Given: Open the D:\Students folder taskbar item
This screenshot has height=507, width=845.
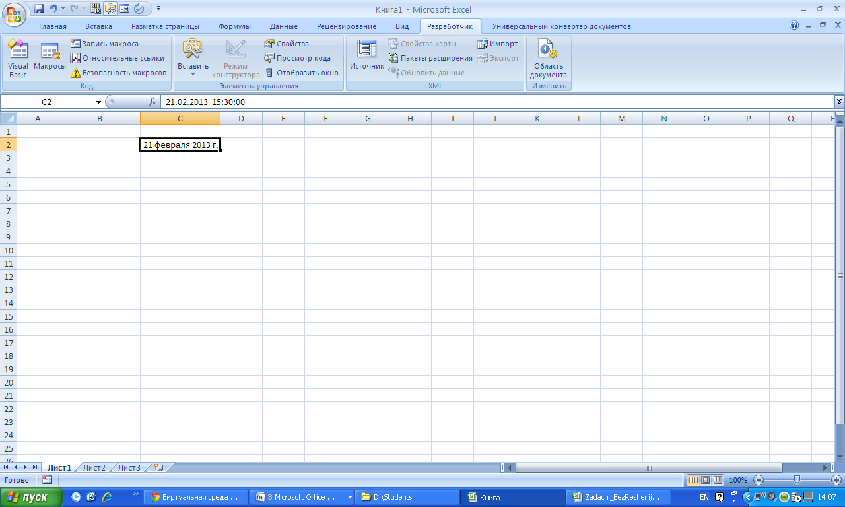Looking at the screenshot, I should pyautogui.click(x=407, y=497).
